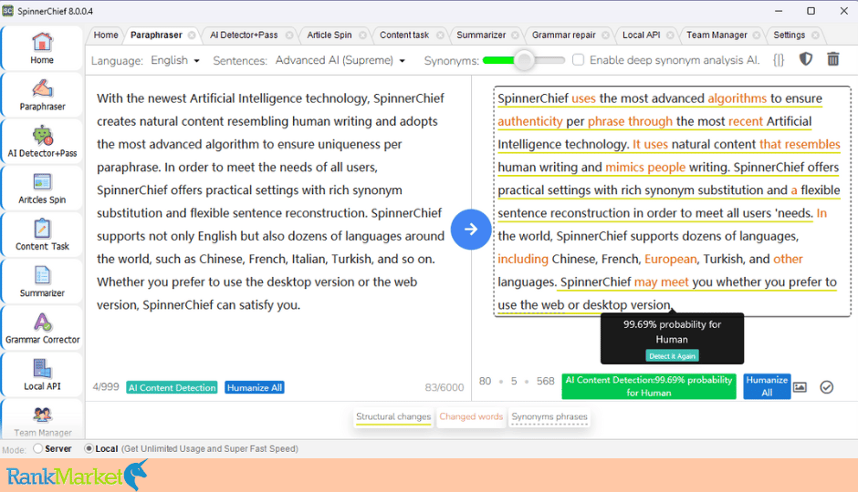Screen dimensions: 858x492
Task: Click the image icon beside Humanize All
Action: point(800,387)
